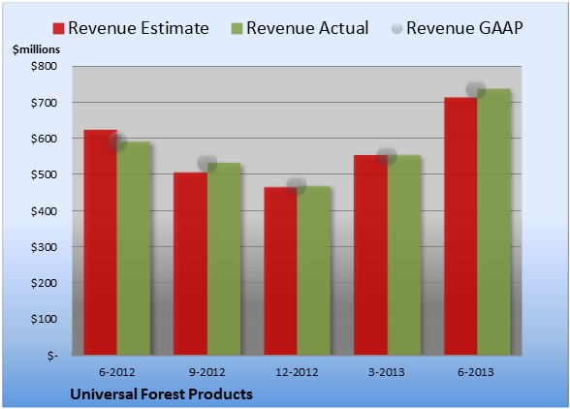Click the GAAP marker above 3-2013
Screen dimensions: 570x409
pos(387,155)
